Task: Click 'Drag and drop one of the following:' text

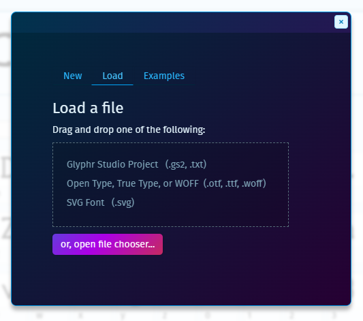Action: click(129, 129)
